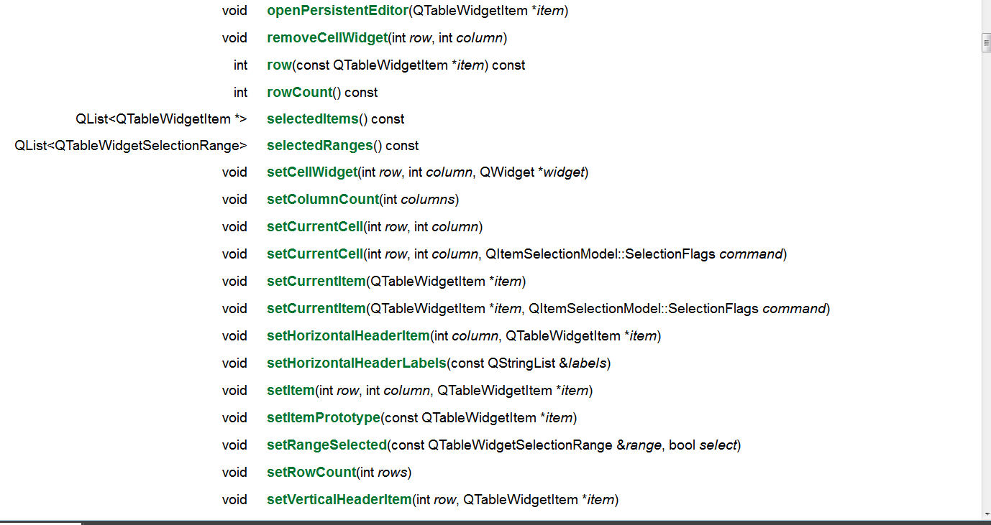Click the setCurrentItem overload with command parameter
991x525 pixels.
pos(316,308)
